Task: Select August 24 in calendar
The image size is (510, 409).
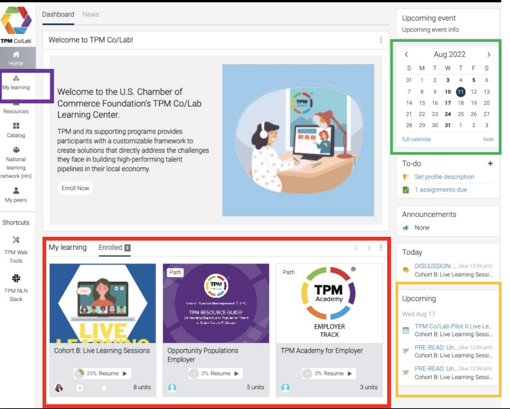Action: click(x=448, y=114)
